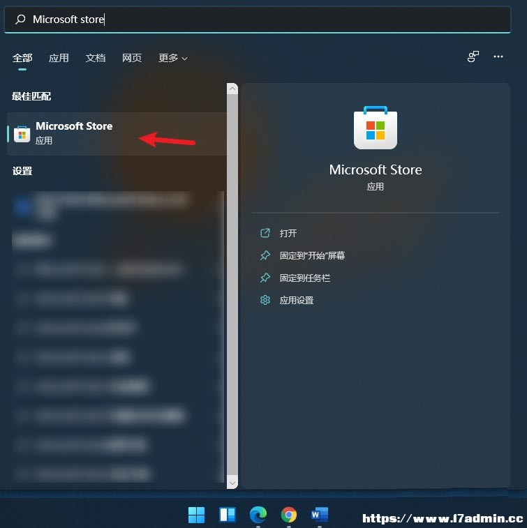Click the results list scrollbar track

[232, 285]
